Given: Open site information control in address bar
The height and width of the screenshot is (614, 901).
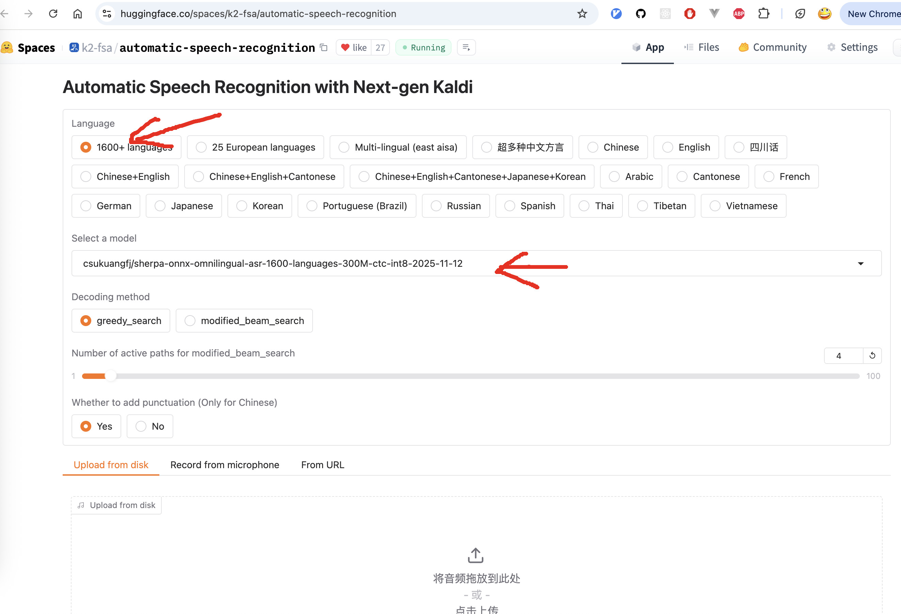Looking at the screenshot, I should click(107, 14).
